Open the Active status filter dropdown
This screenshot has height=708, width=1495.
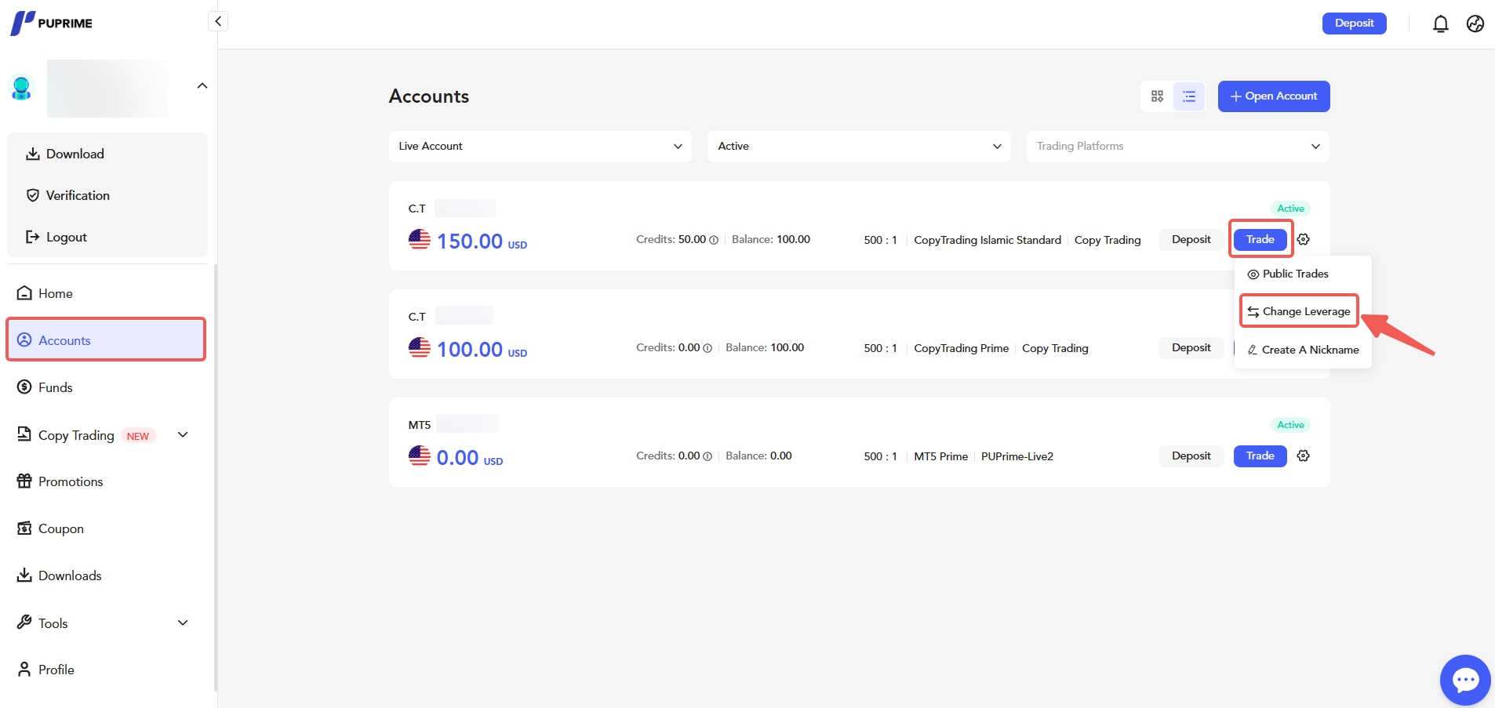(858, 147)
